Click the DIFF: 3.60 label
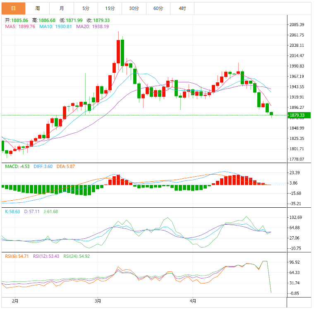Screen dimensions: 316x312 43,167
